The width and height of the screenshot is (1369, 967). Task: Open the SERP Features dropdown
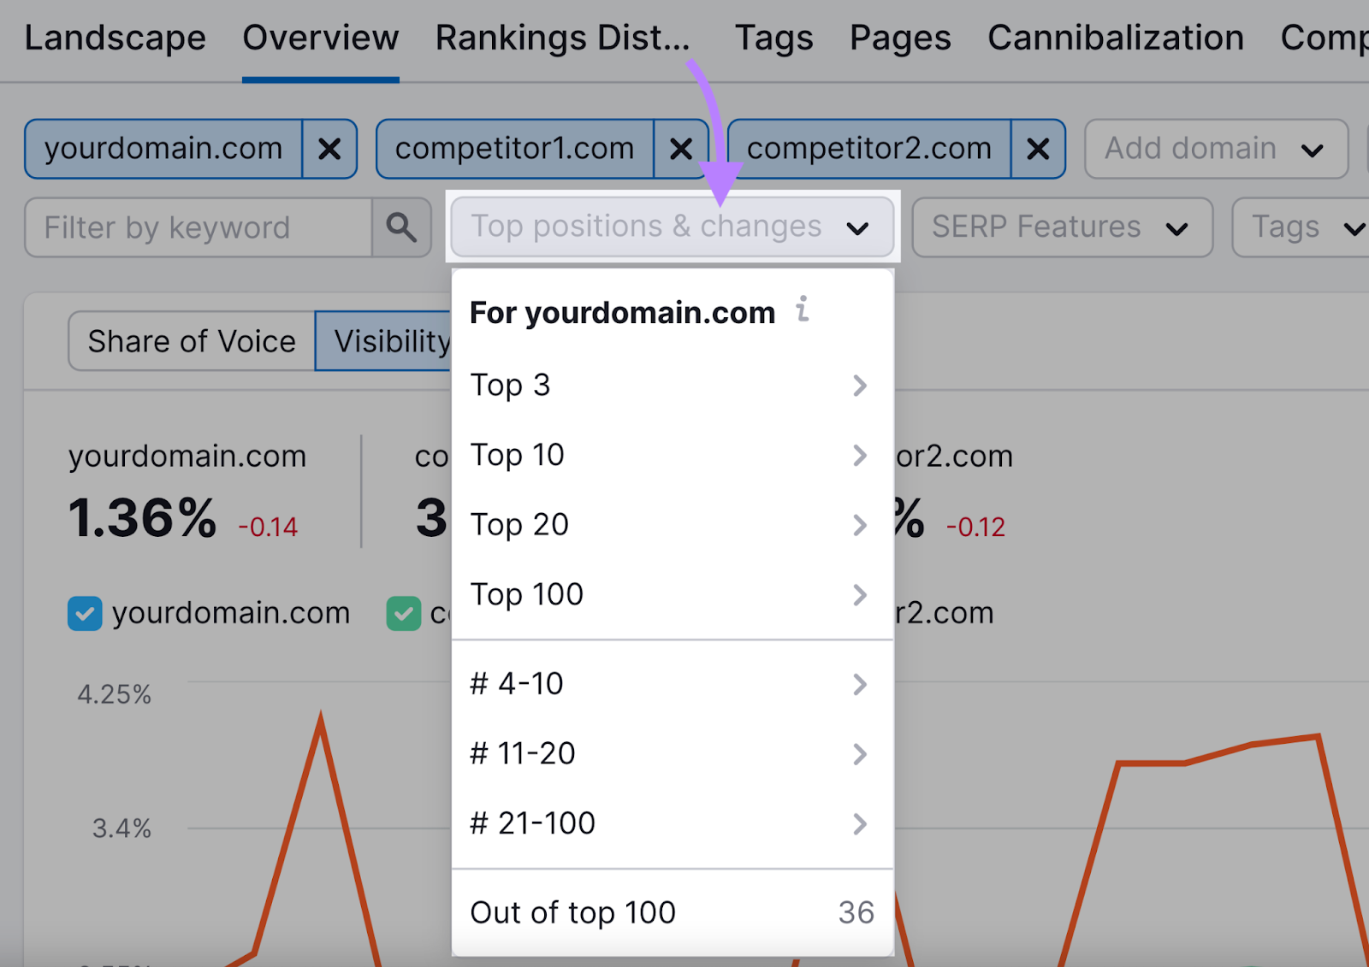pos(1061,227)
